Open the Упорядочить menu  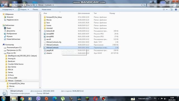(8, 10)
